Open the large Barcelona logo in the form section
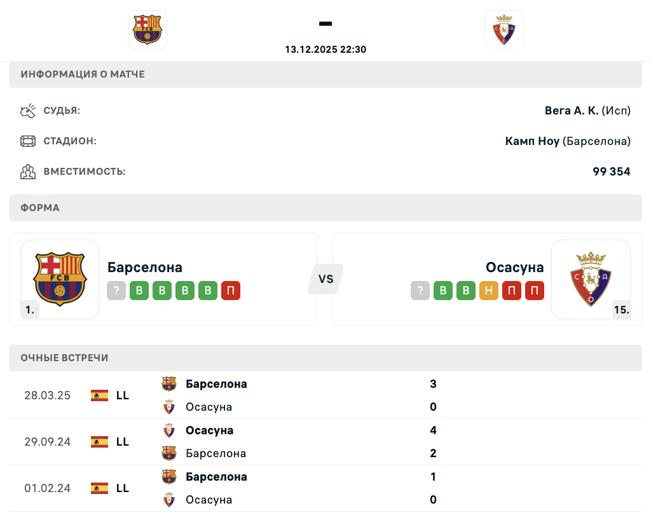This screenshot has width=651, height=515. [60, 279]
